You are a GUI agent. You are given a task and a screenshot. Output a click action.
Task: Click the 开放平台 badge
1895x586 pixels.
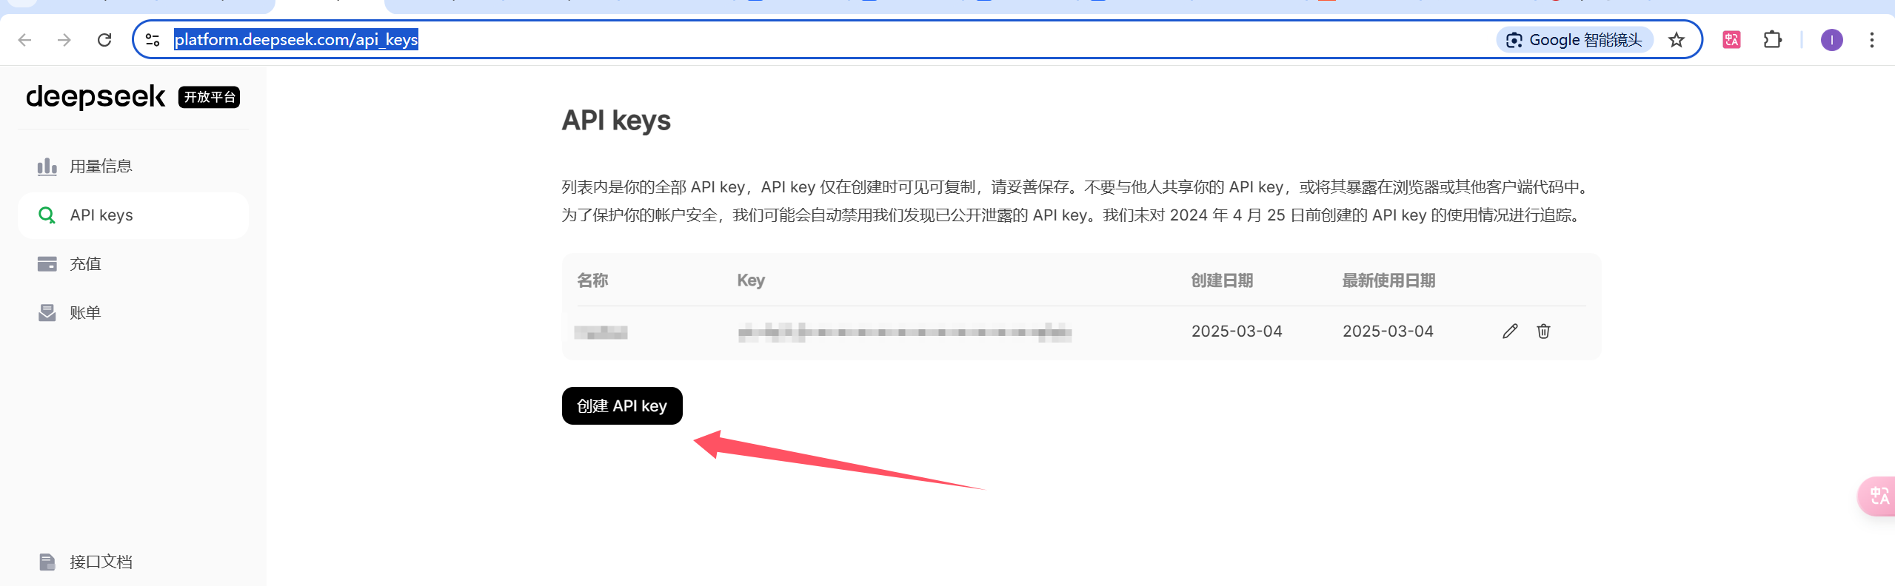[209, 97]
